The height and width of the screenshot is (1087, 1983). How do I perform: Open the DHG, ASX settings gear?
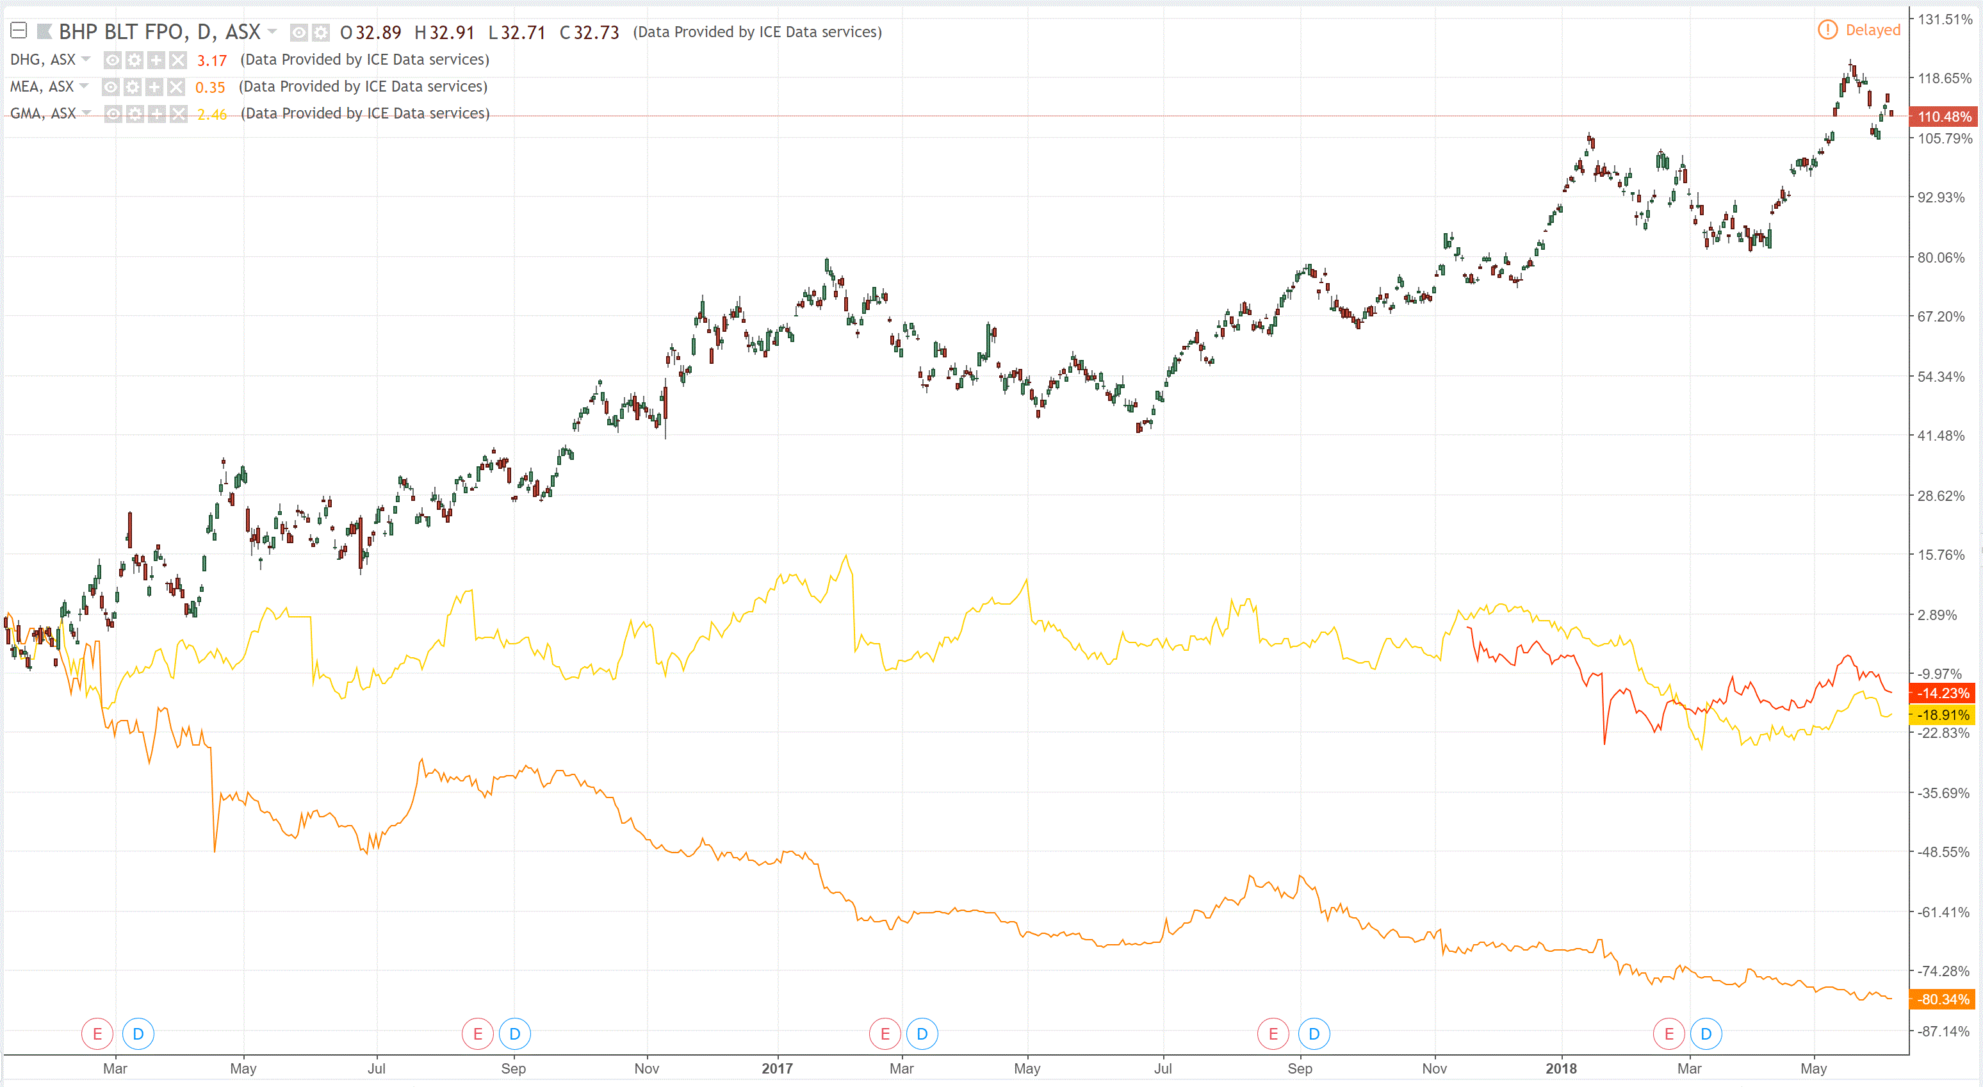tap(135, 60)
